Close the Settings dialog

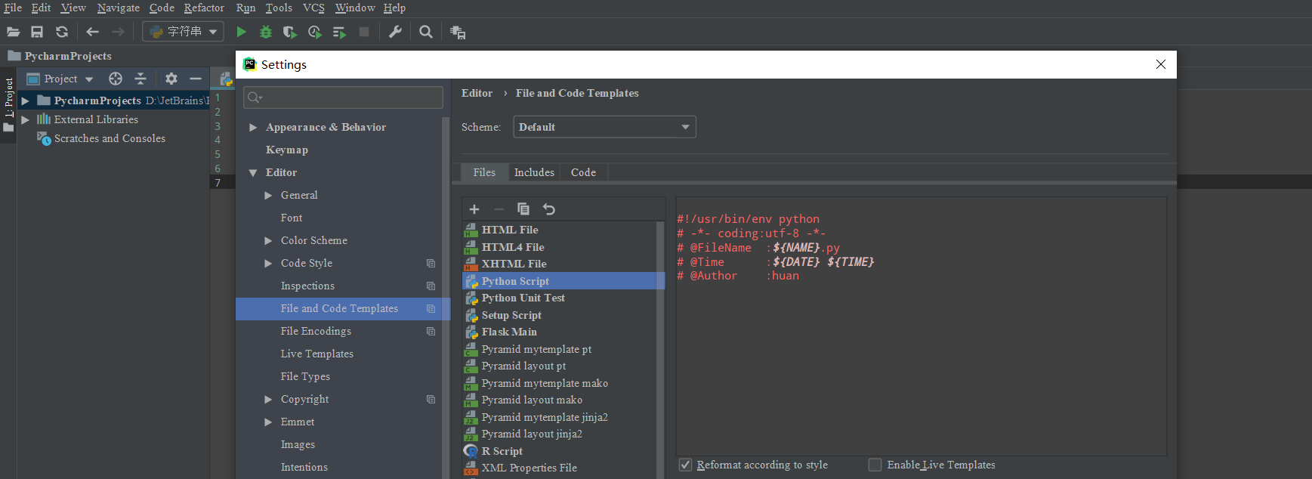(x=1161, y=64)
